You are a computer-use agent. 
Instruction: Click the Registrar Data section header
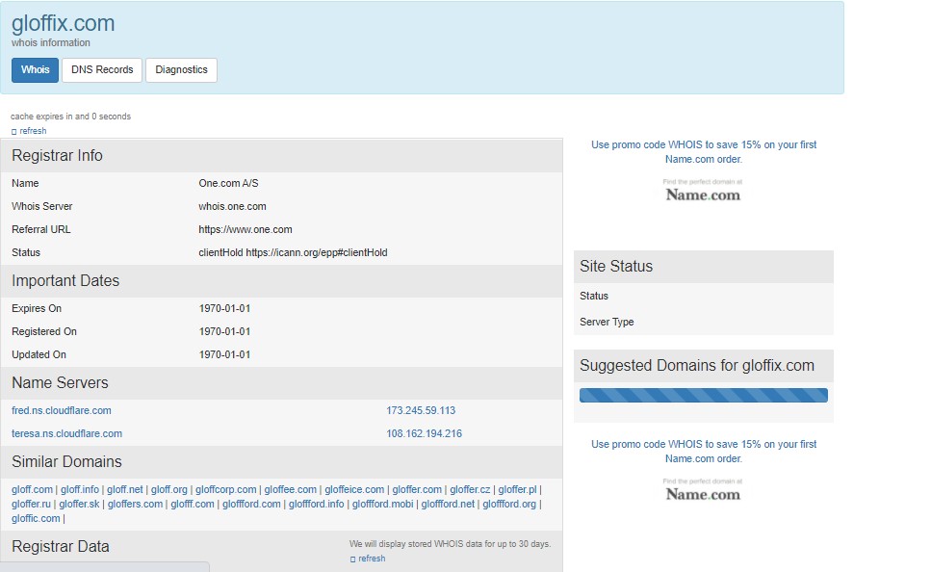(x=61, y=546)
